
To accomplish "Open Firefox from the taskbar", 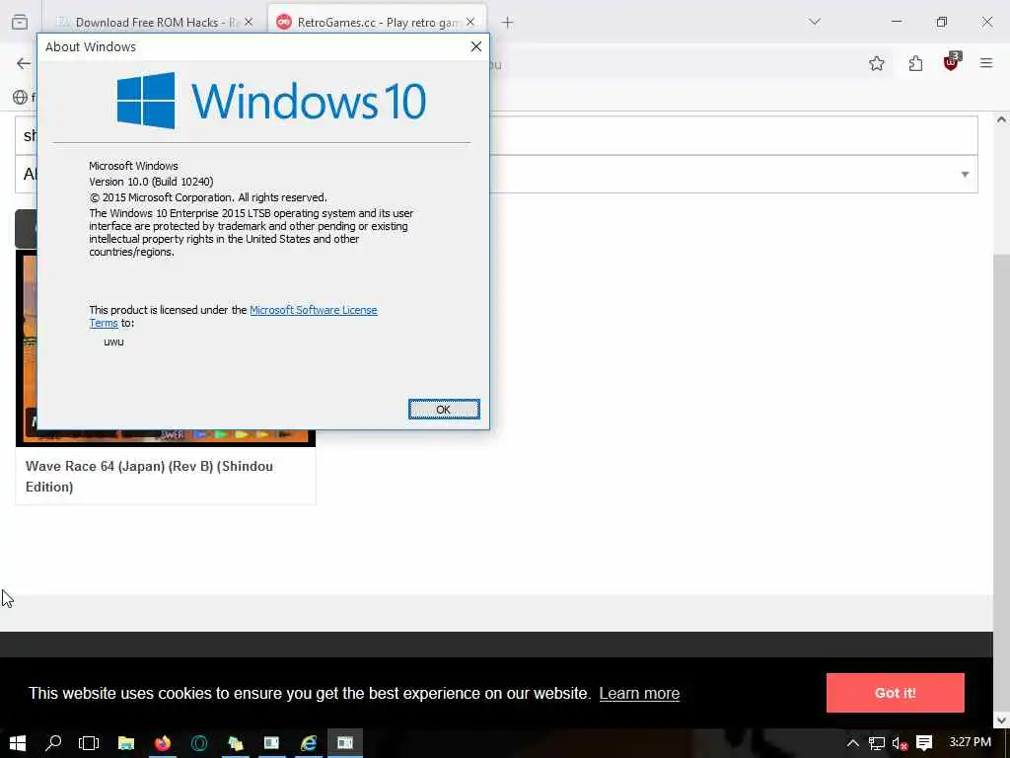I will point(163,743).
